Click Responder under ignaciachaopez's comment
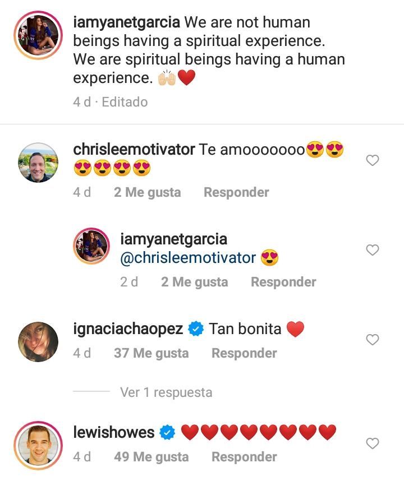404x486 pixels. [244, 353]
